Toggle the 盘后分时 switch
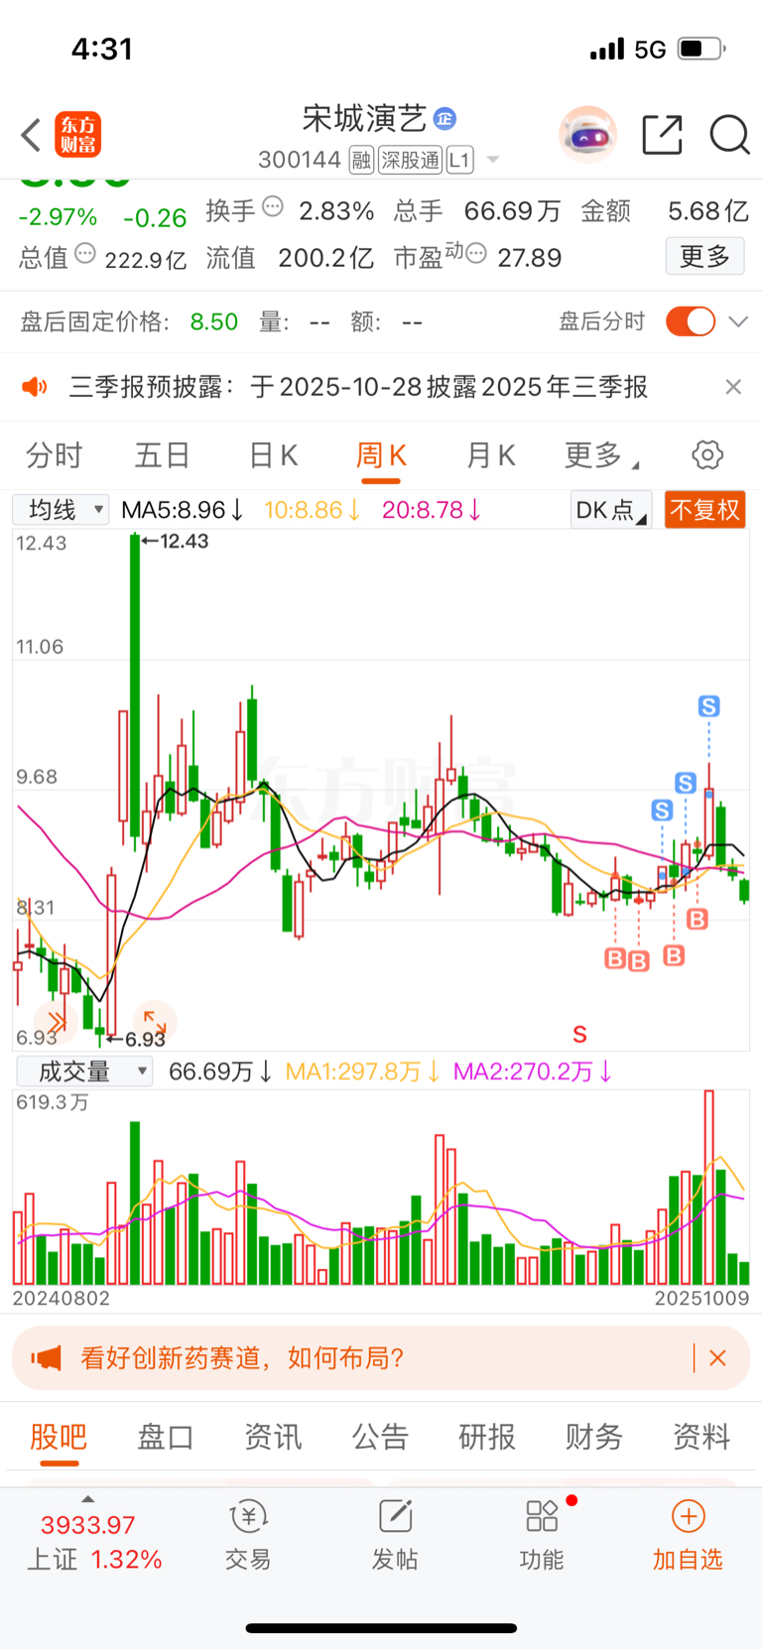The height and width of the screenshot is (1650, 762). tap(691, 321)
